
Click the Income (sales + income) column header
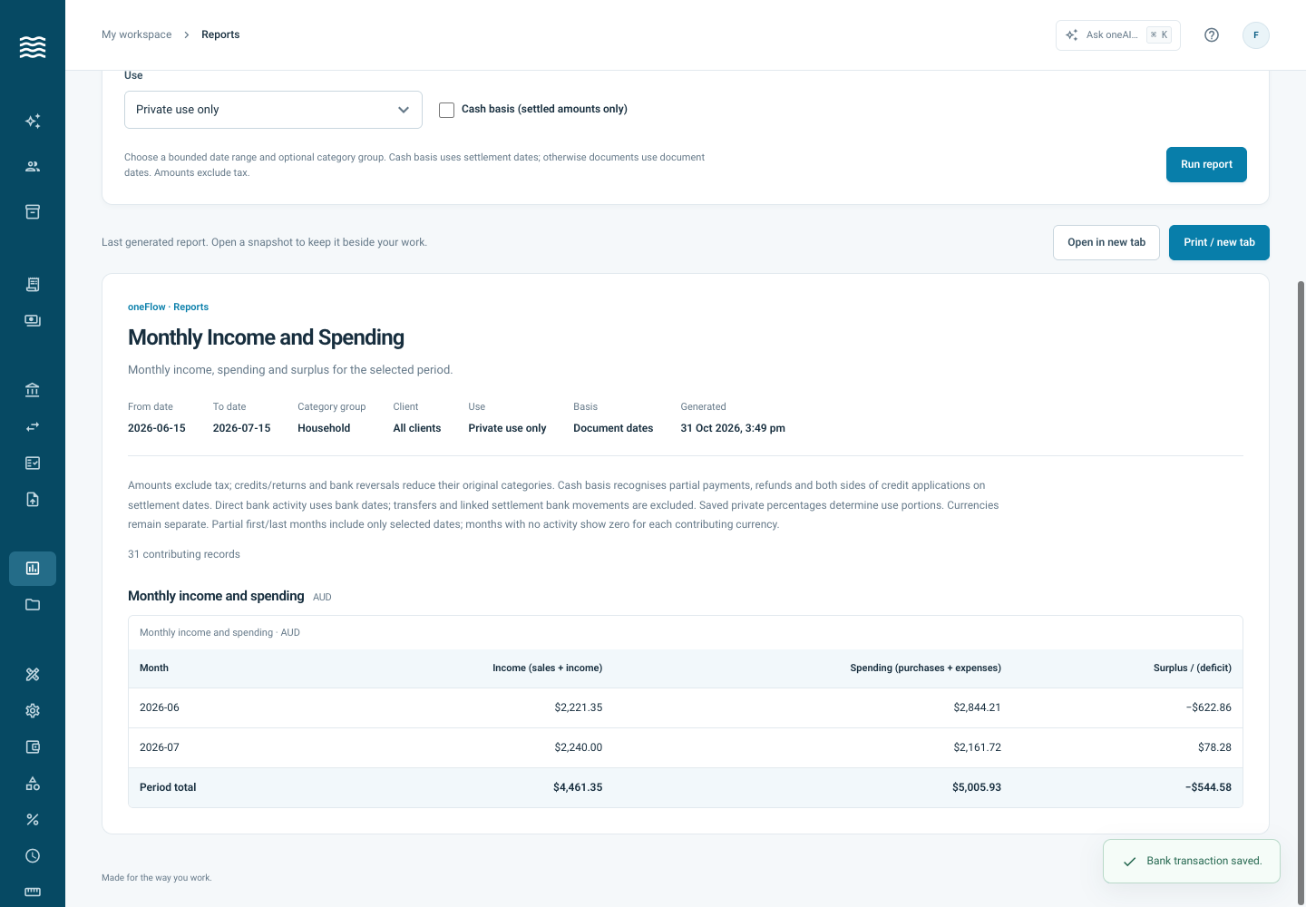coord(548,668)
